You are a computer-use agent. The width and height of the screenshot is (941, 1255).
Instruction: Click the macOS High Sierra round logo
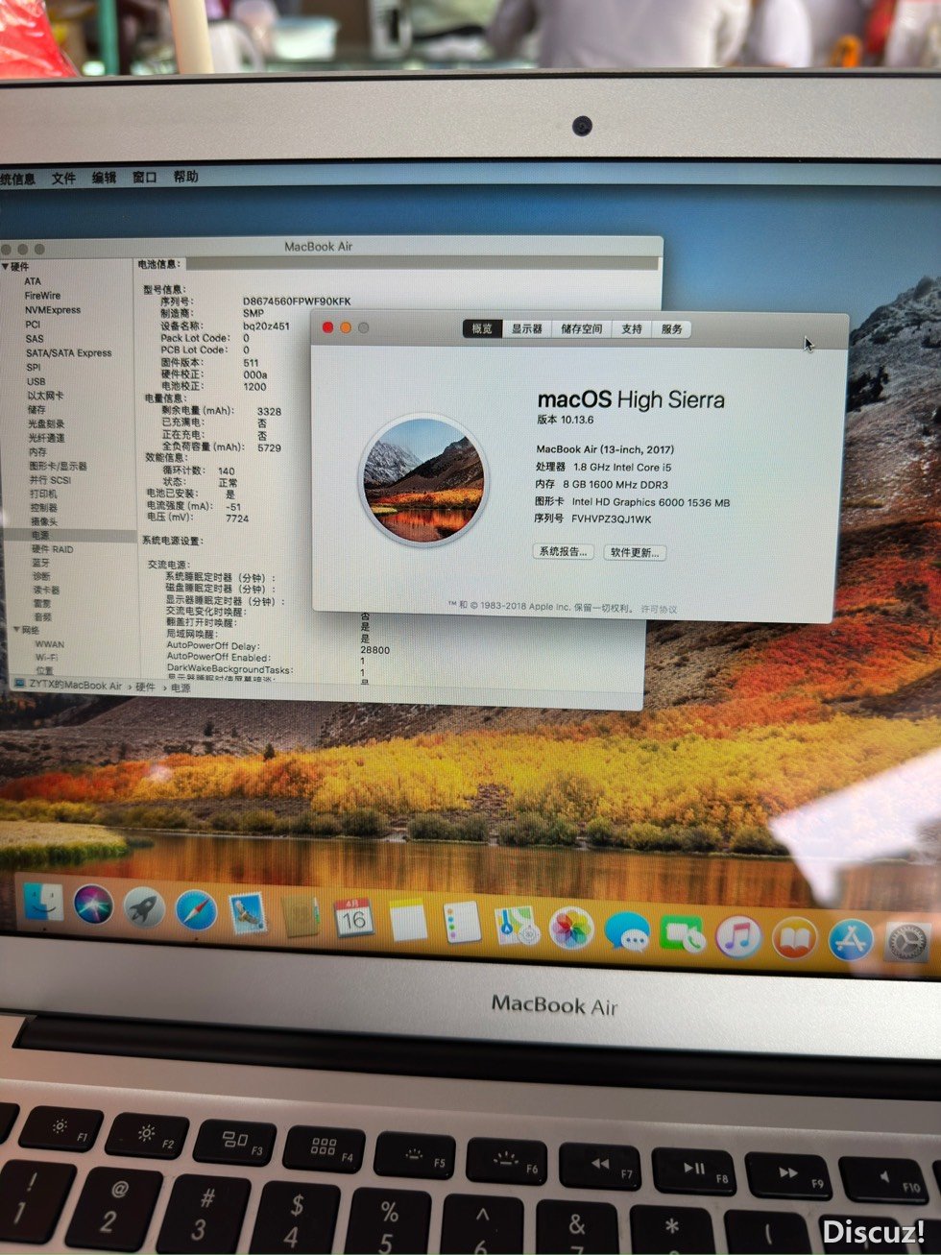coord(423,480)
